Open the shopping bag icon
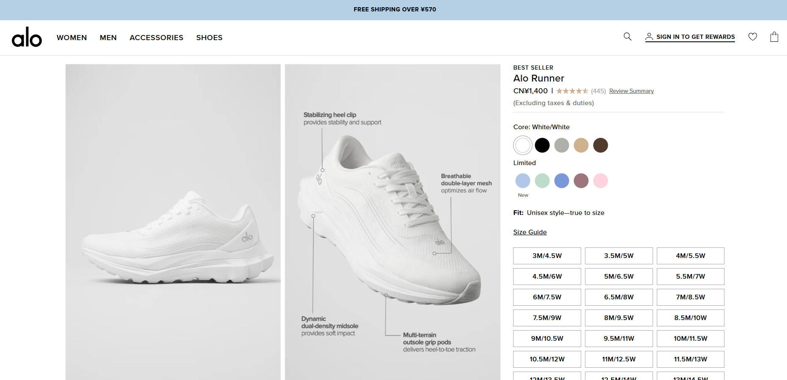This screenshot has height=380, width=787. [774, 37]
